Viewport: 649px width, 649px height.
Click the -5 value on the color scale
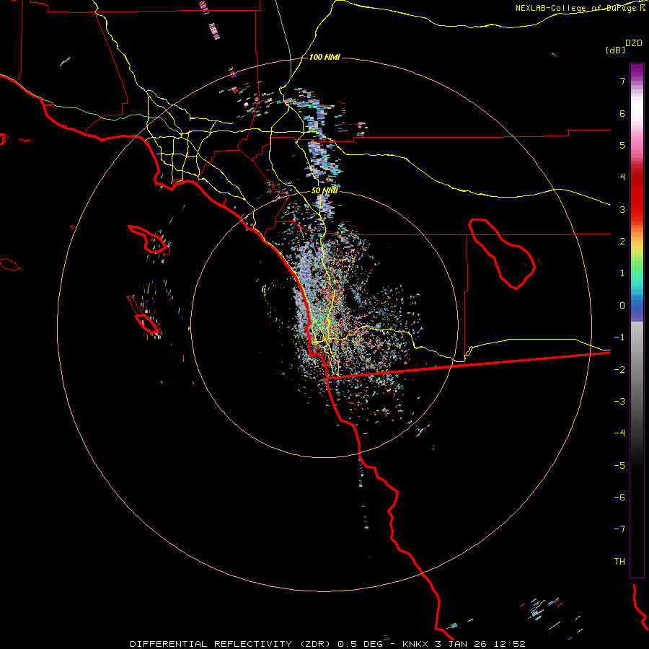(x=619, y=466)
